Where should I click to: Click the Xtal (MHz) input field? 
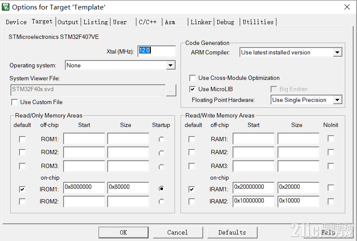click(x=156, y=51)
